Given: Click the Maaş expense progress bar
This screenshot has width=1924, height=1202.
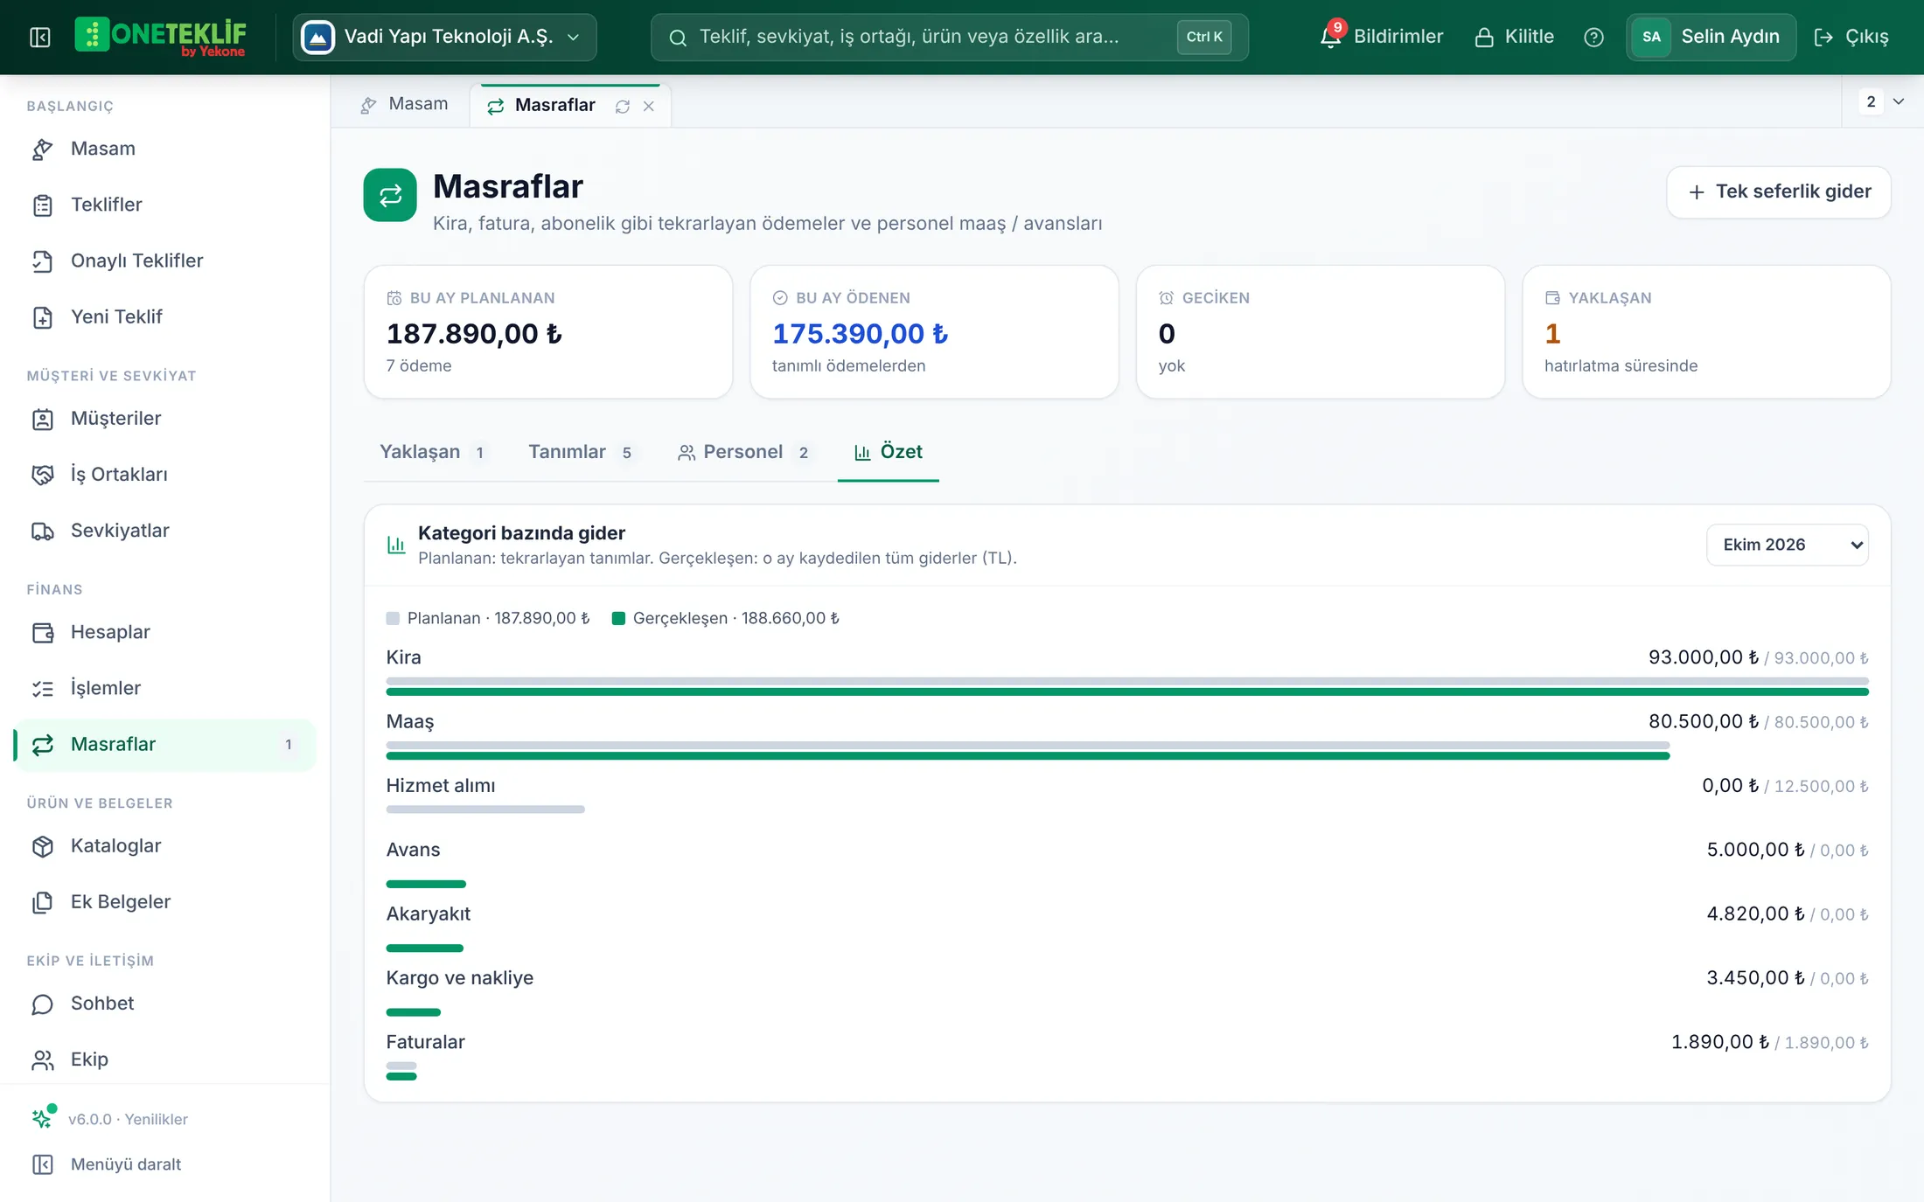Looking at the screenshot, I should pos(1028,750).
